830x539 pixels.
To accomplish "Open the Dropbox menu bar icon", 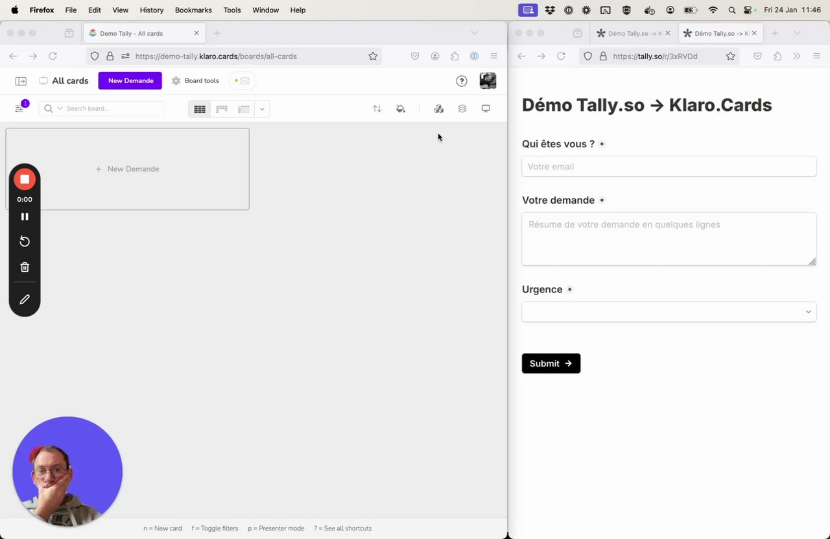I will pyautogui.click(x=550, y=10).
